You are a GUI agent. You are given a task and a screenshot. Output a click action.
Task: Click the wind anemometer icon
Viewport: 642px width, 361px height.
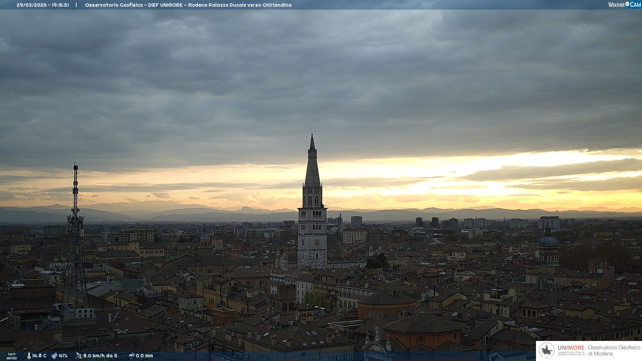tap(79, 356)
